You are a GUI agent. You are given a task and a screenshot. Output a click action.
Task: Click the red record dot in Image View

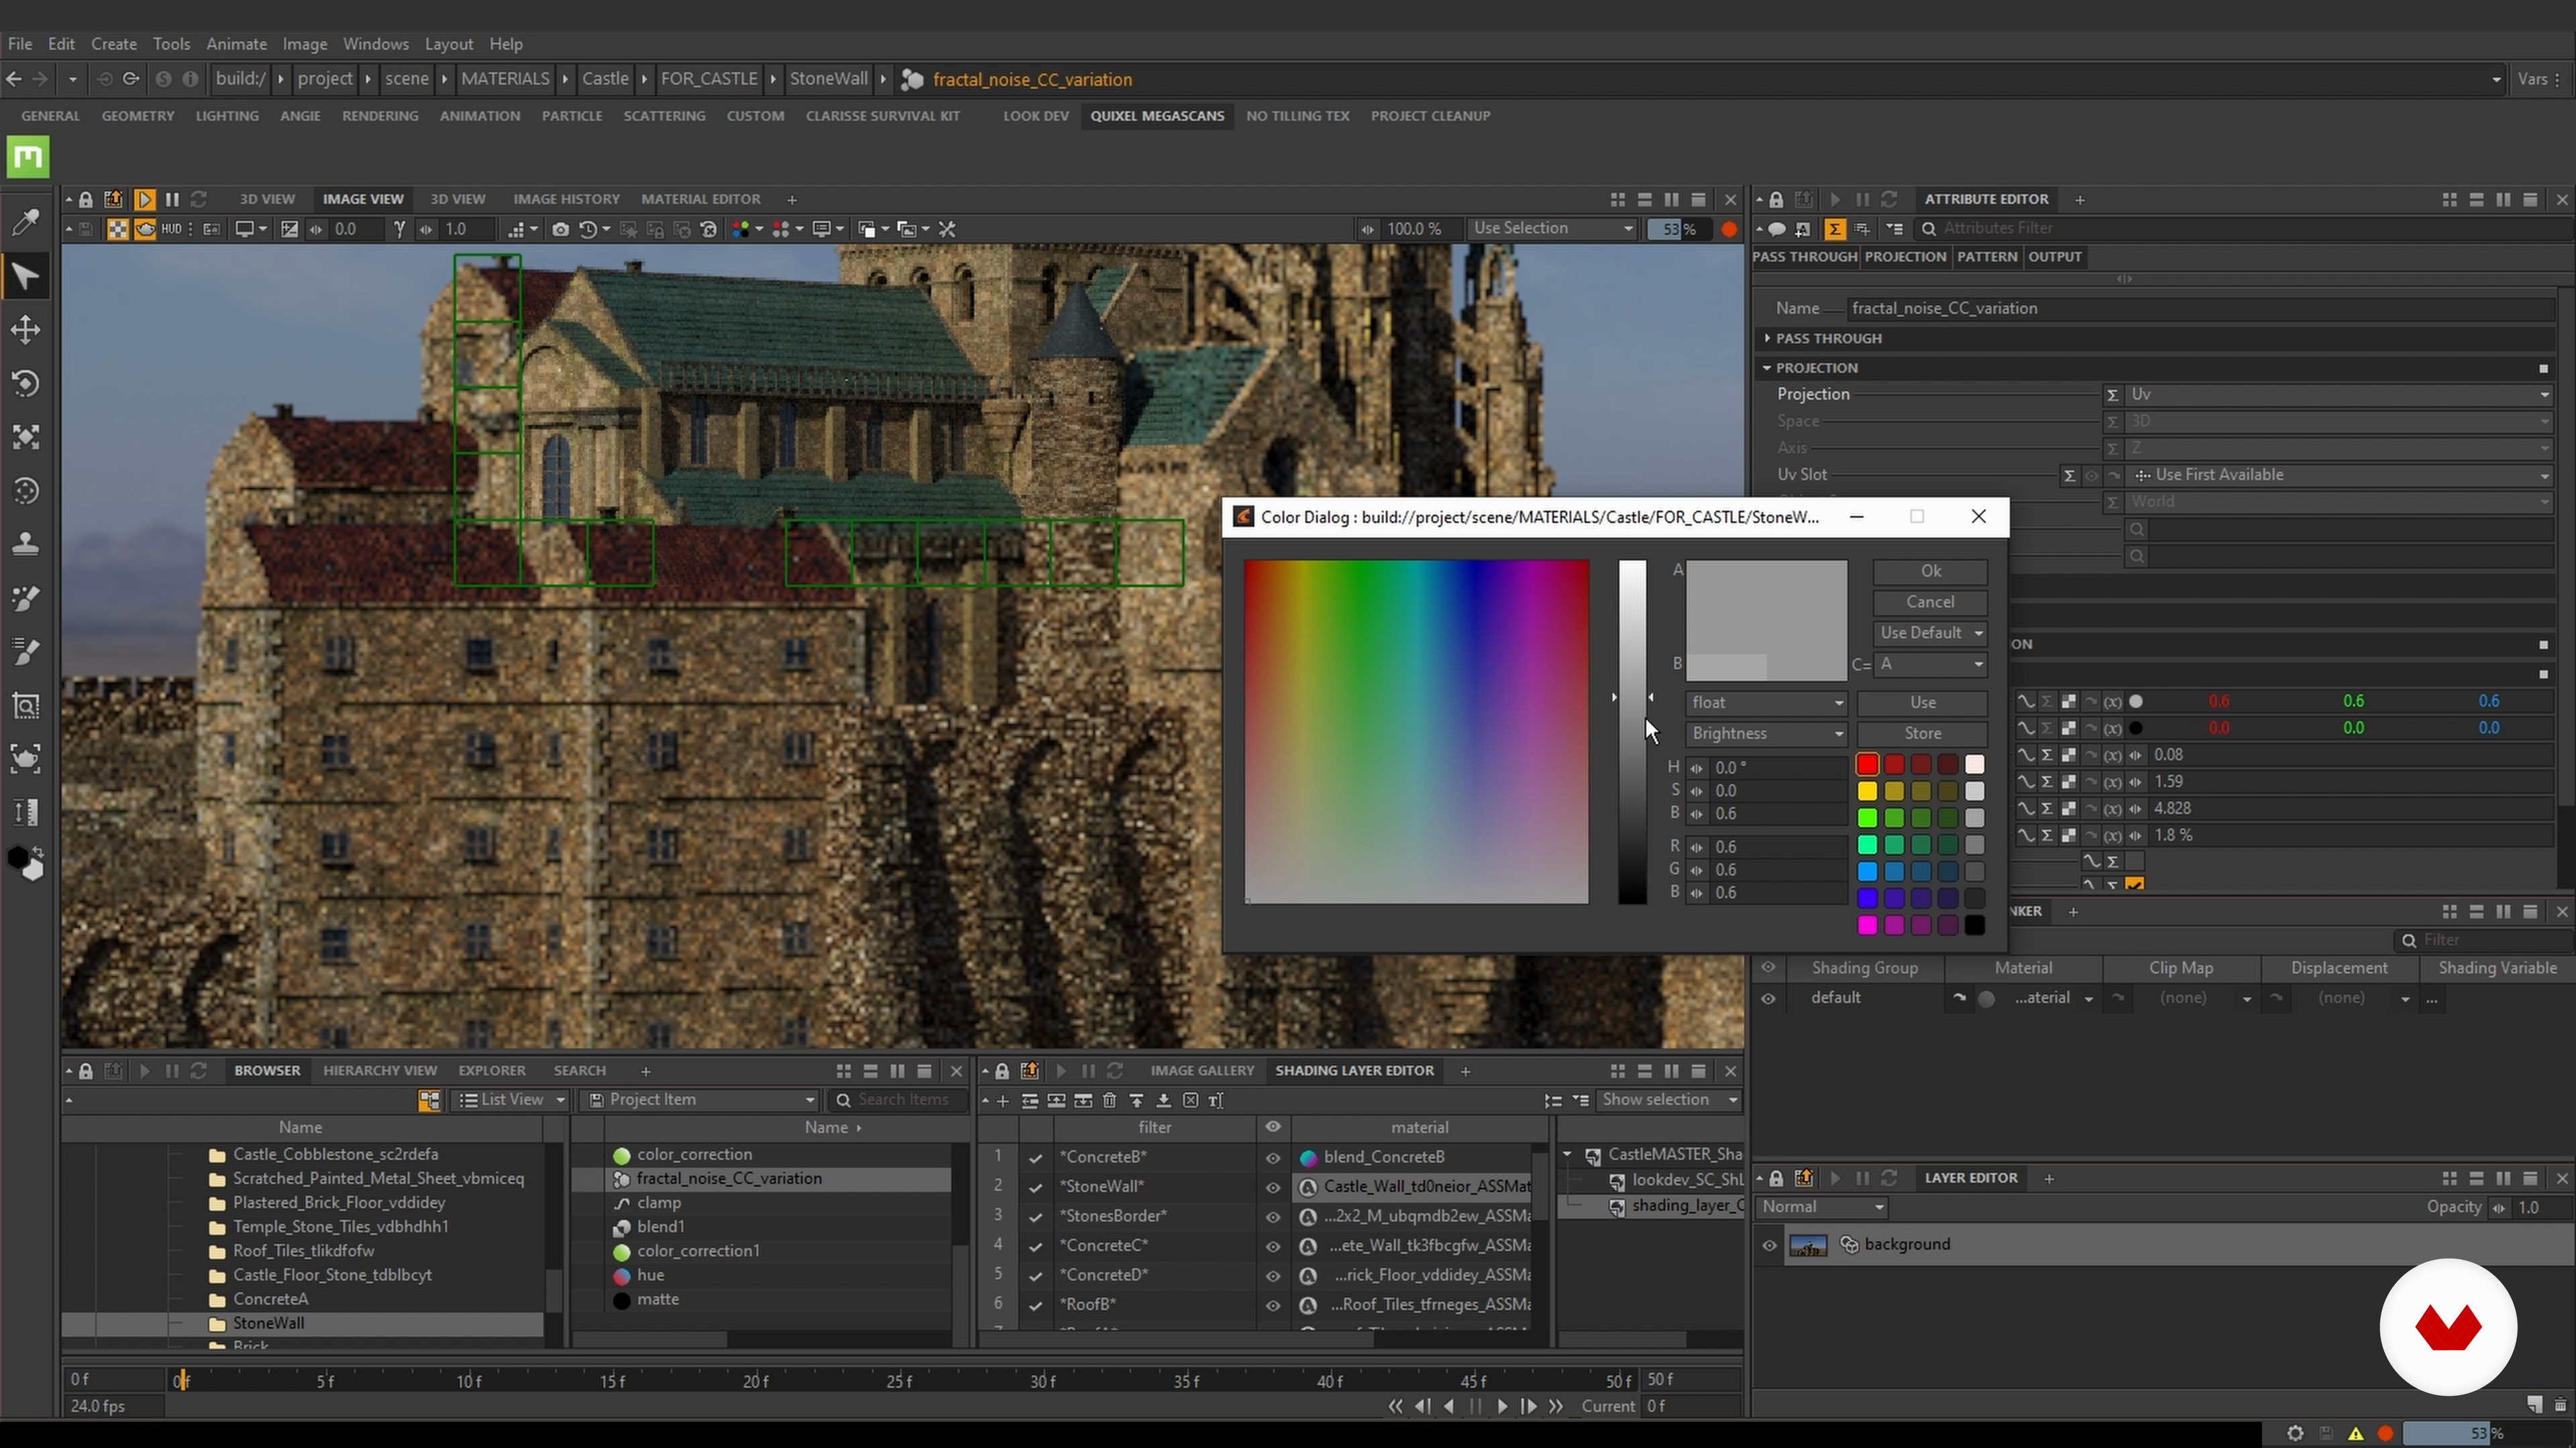(1729, 229)
